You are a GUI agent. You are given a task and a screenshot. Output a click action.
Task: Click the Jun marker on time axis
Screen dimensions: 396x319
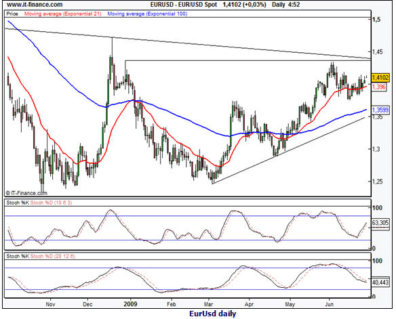click(329, 304)
